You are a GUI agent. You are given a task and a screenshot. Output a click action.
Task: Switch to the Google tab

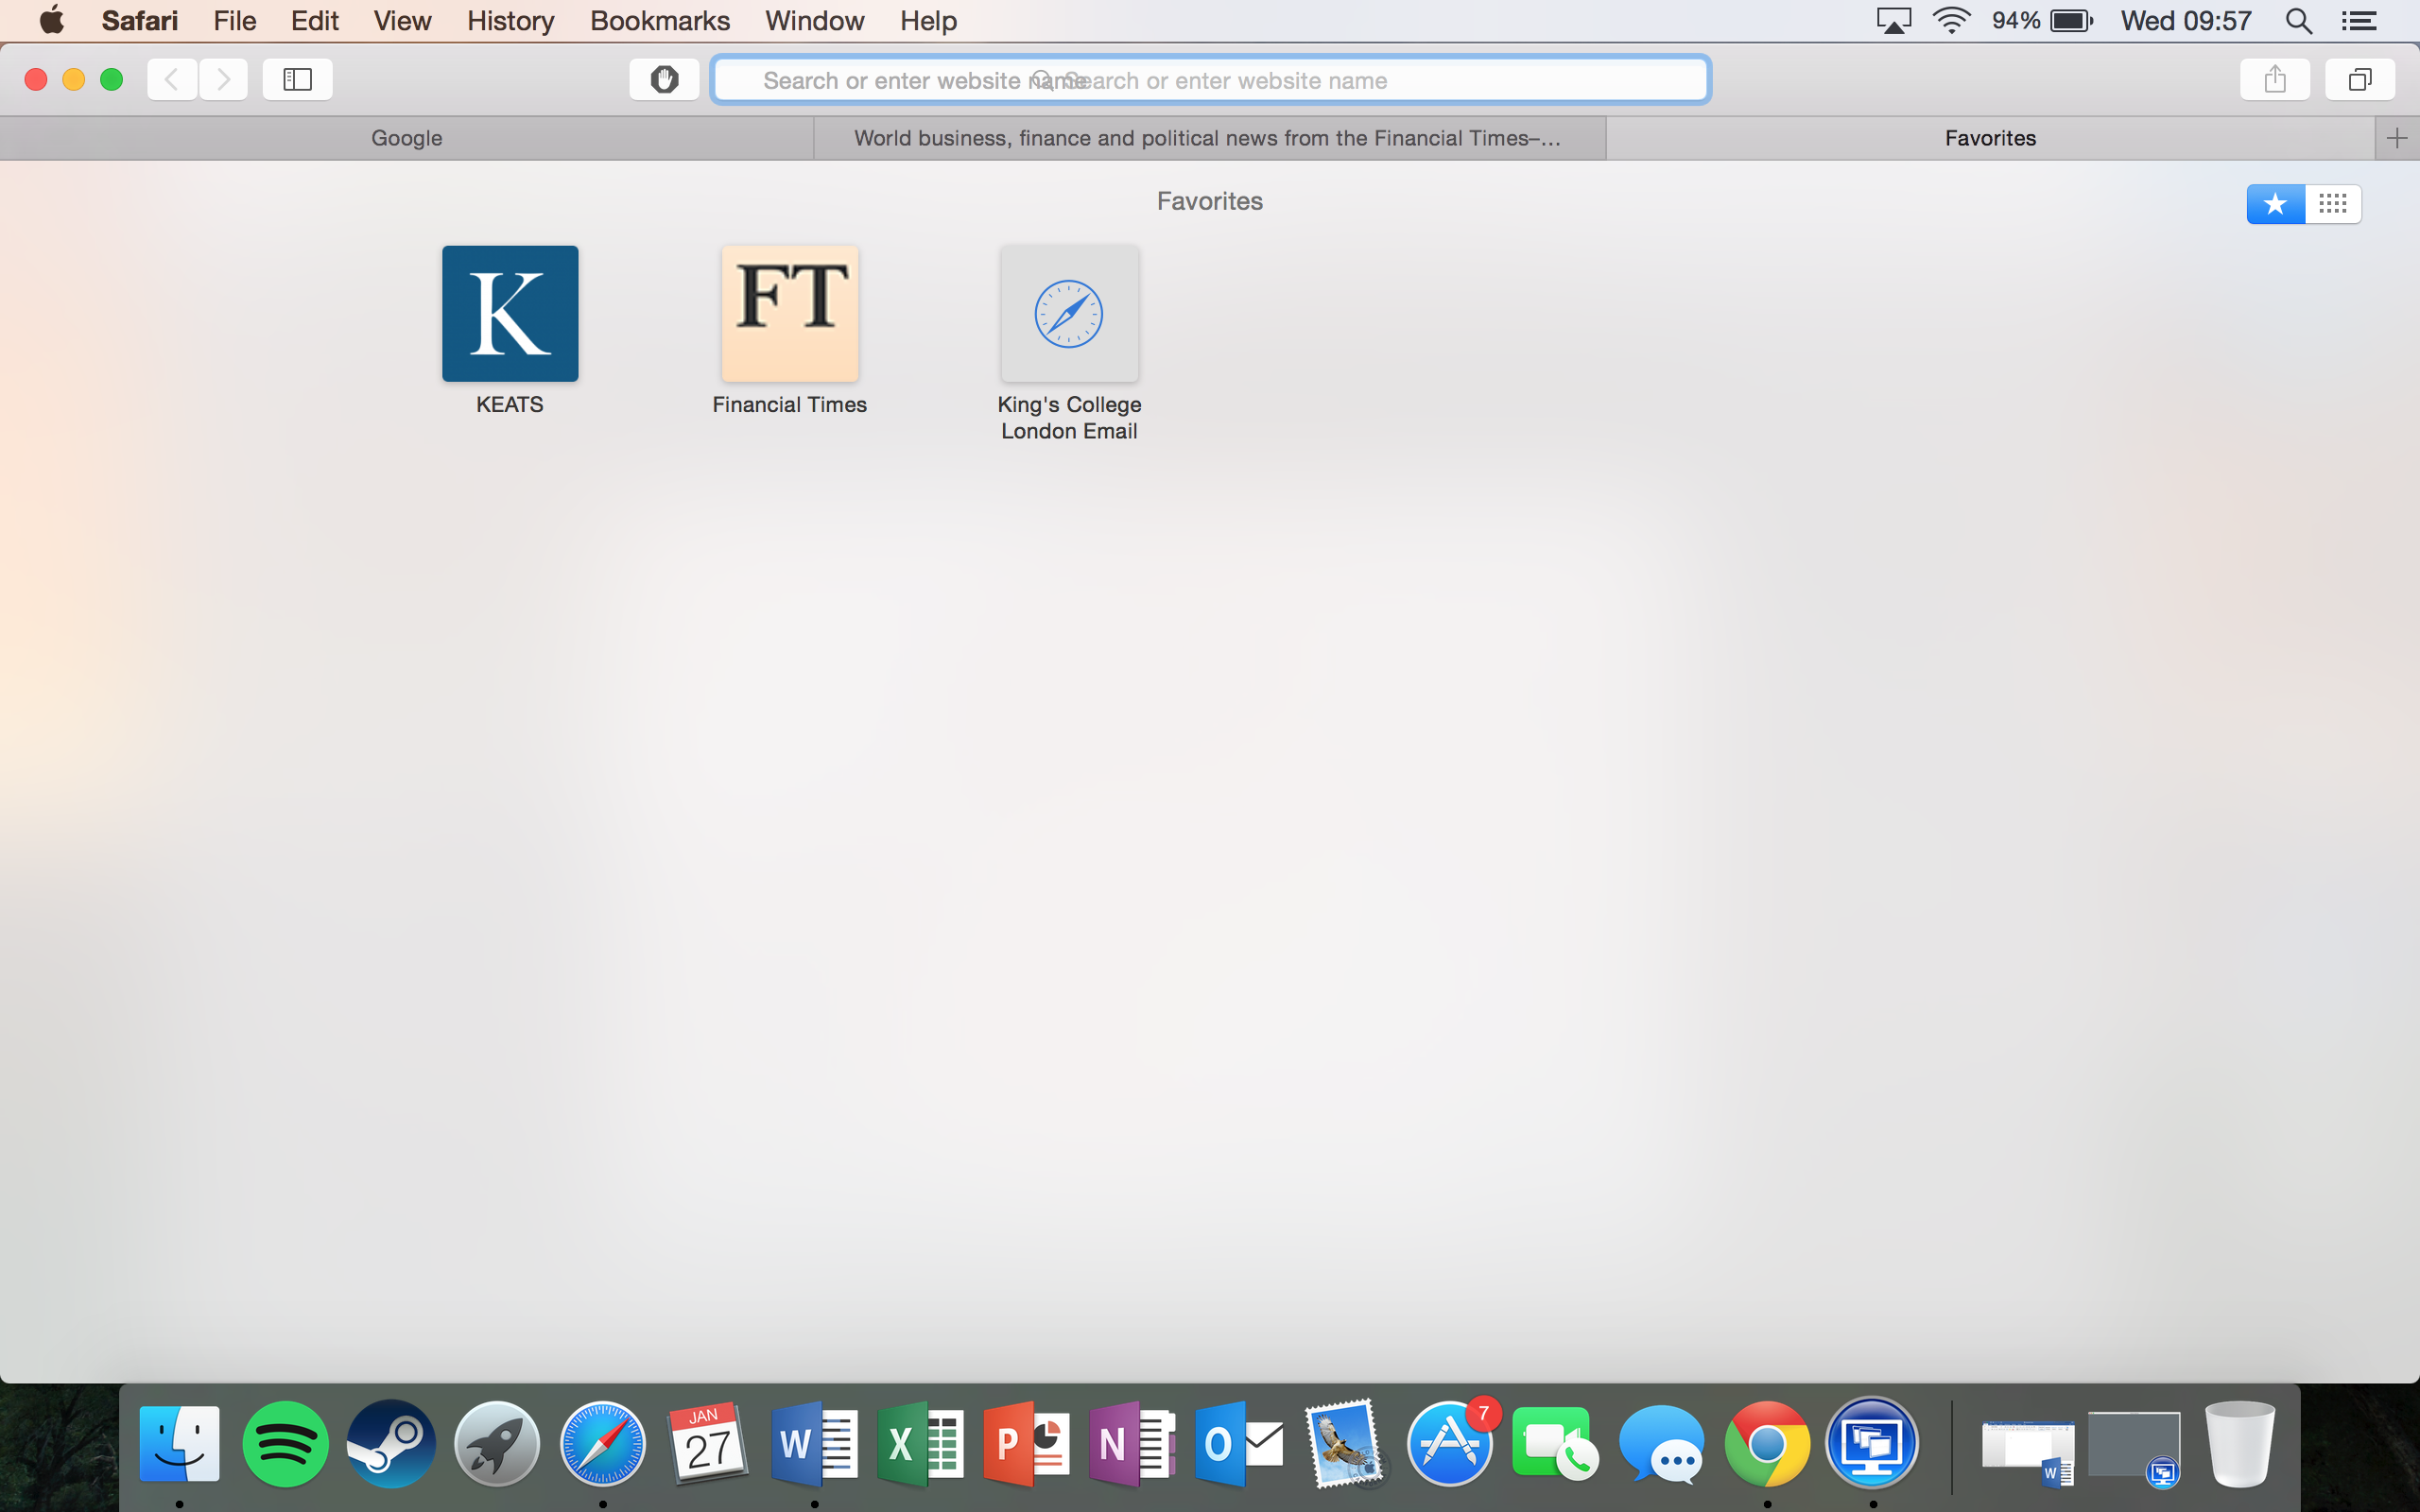(x=406, y=138)
